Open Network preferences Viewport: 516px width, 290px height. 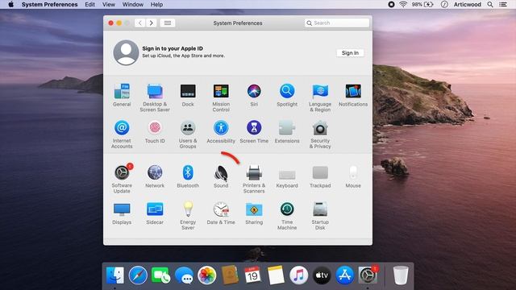tap(155, 172)
